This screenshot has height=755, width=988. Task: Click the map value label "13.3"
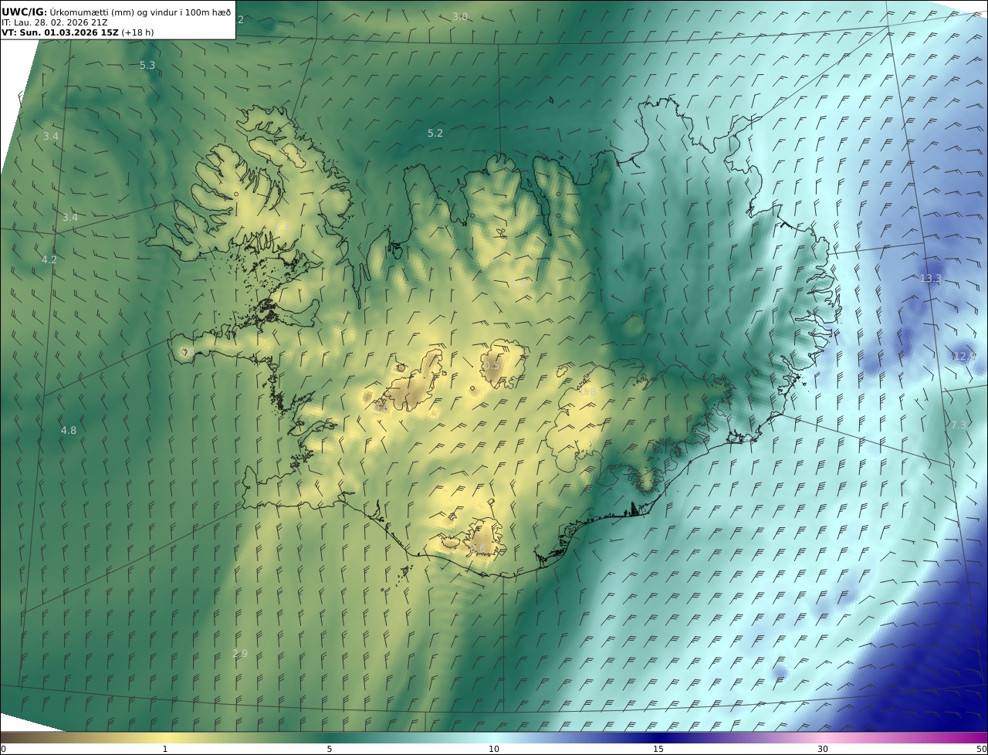[931, 278]
